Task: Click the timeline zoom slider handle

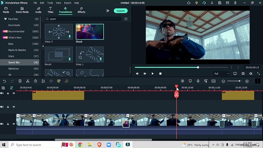Action: pyautogui.click(x=240, y=81)
